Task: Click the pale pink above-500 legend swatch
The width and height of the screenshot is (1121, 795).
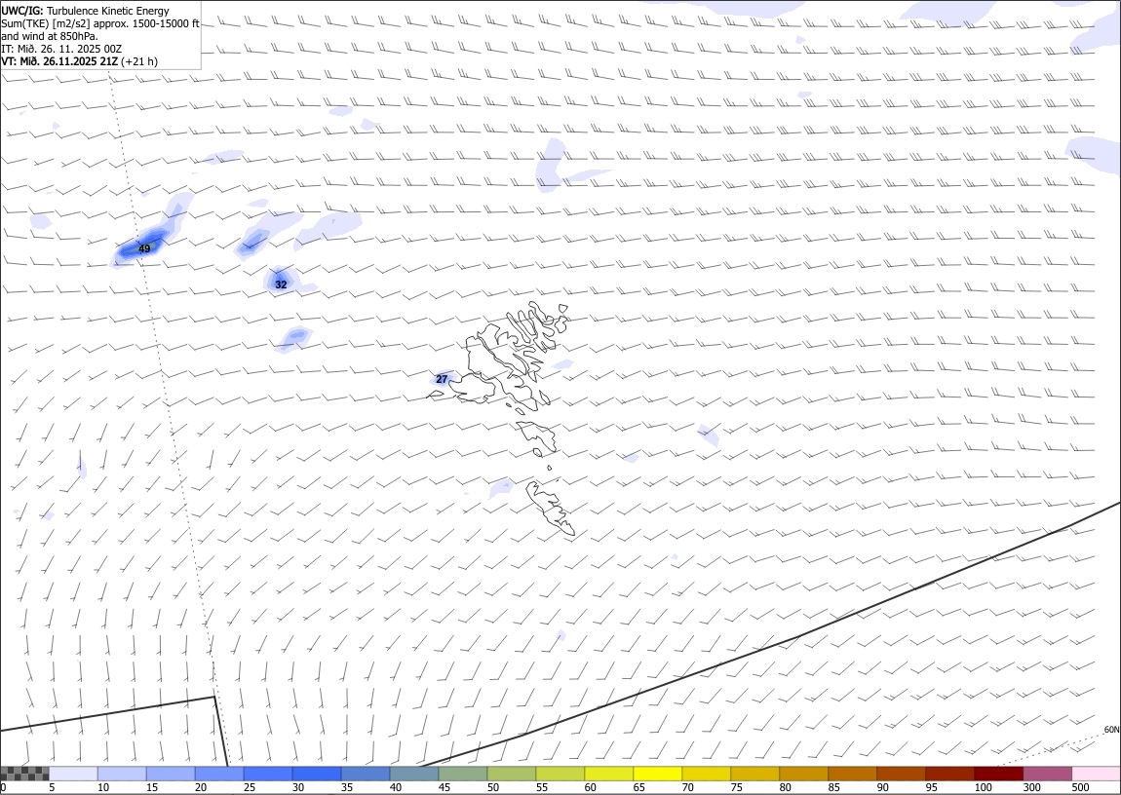Action: pos(1096,774)
